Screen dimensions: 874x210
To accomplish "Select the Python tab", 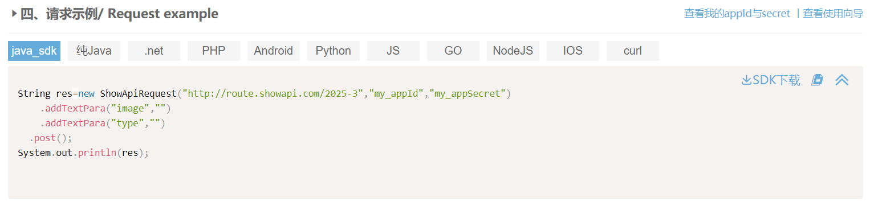I will (x=334, y=51).
